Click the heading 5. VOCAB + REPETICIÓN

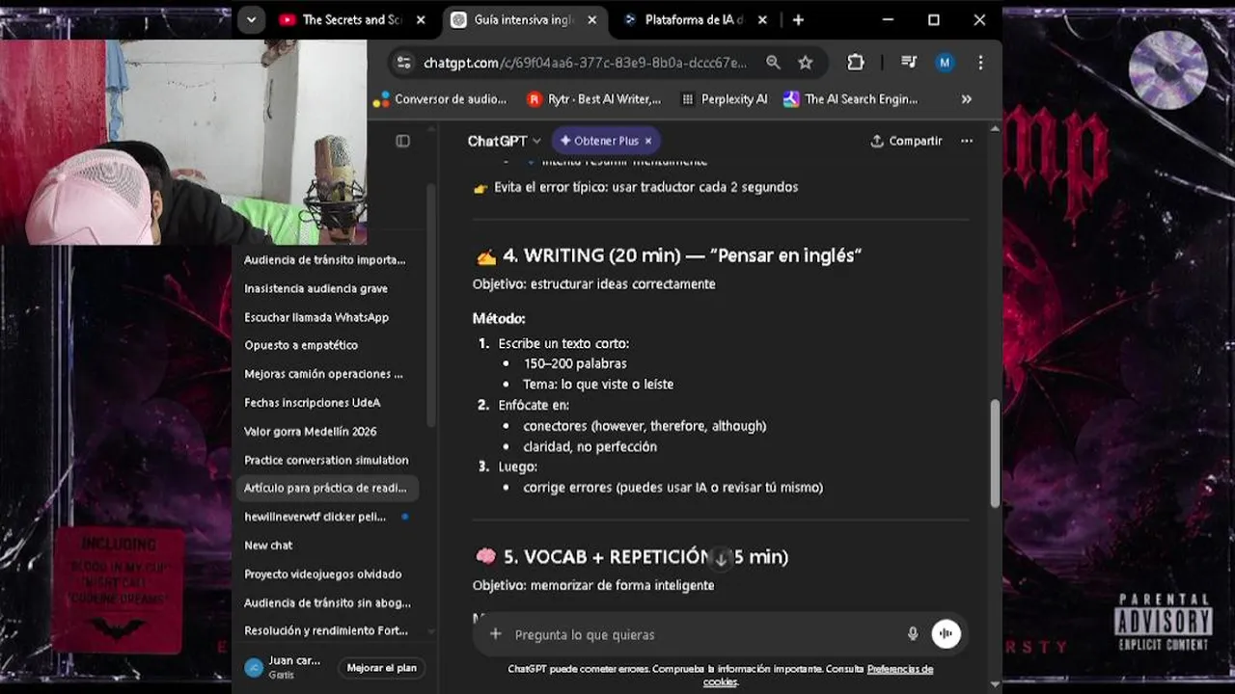(632, 556)
